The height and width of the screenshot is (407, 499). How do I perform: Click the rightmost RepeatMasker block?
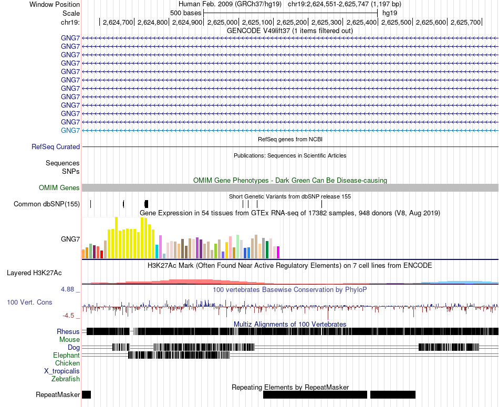coord(393,395)
